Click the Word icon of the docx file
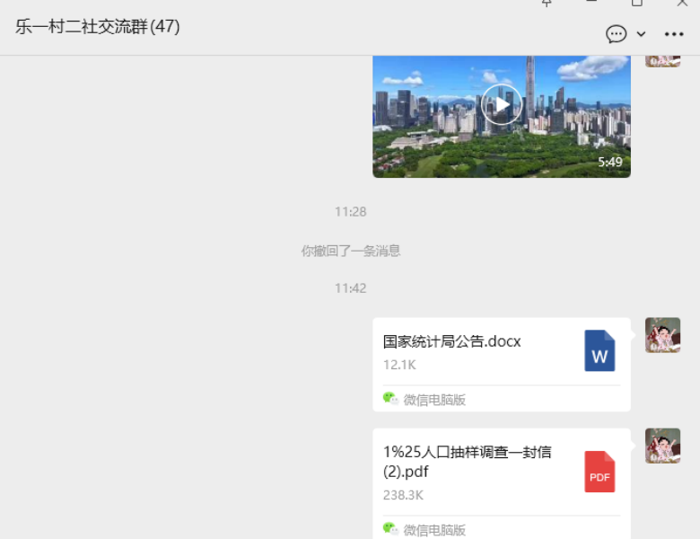700x539 pixels. tap(599, 351)
